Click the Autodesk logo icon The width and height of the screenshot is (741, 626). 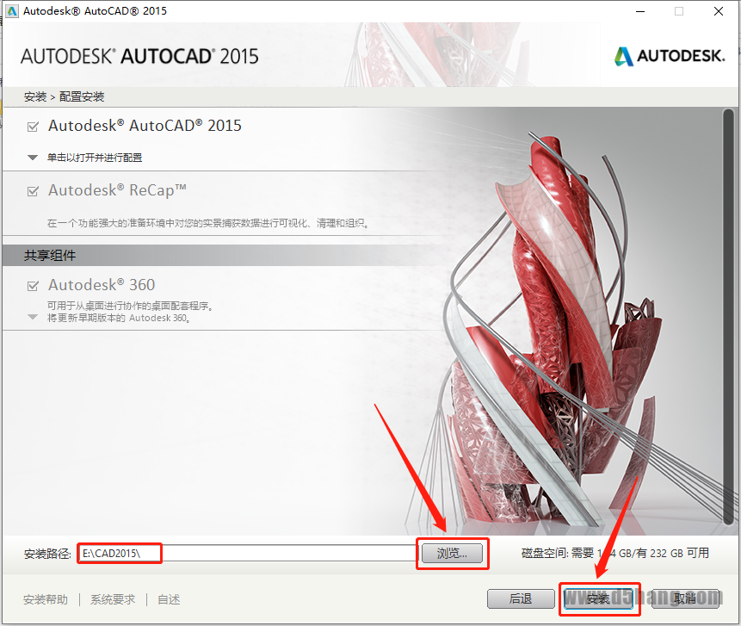[623, 56]
